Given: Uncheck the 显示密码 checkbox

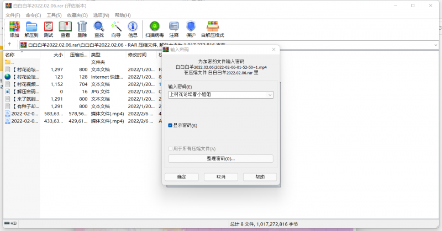Looking at the screenshot, I should (171, 126).
